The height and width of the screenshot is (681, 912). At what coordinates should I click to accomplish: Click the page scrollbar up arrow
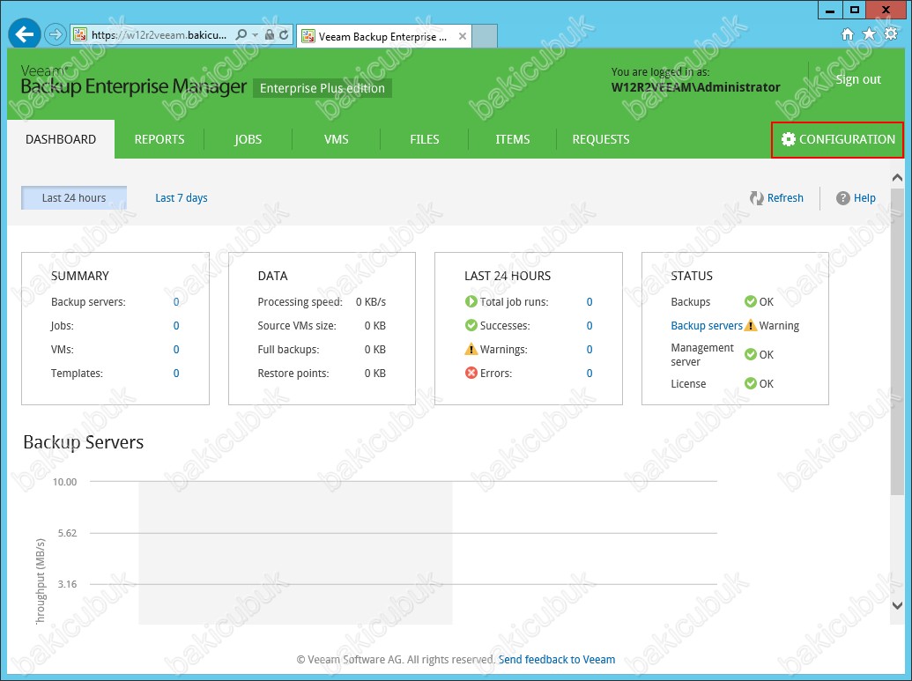tap(897, 178)
